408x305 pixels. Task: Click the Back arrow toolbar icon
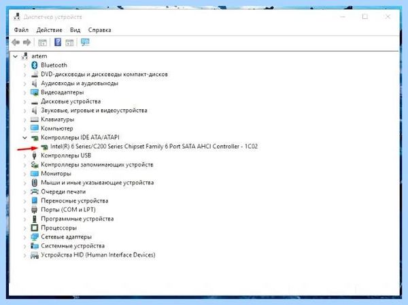pyautogui.click(x=16, y=42)
